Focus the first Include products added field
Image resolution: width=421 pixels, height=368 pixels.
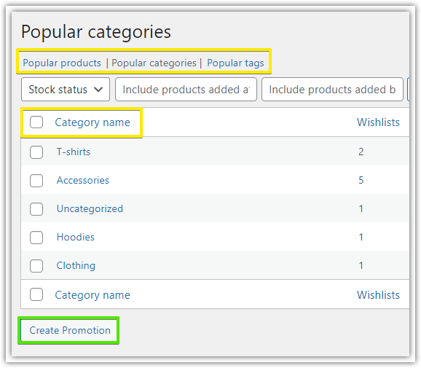pyautogui.click(x=186, y=90)
